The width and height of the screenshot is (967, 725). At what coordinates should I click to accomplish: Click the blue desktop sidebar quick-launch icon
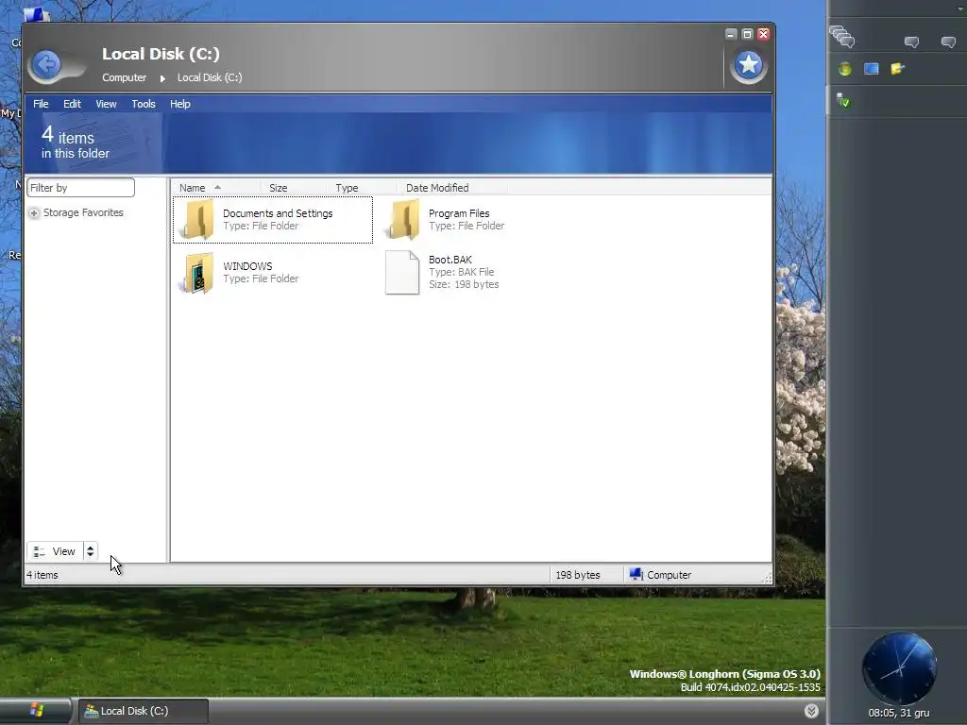tap(872, 69)
